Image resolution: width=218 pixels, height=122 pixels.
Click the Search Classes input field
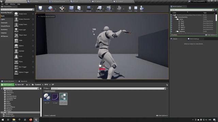(16, 9)
